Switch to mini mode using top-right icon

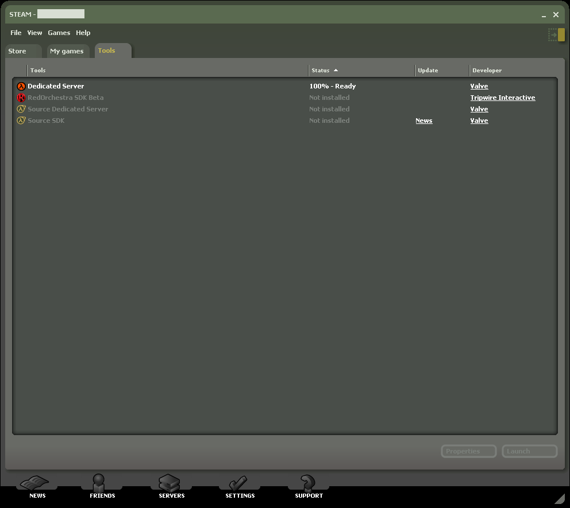click(x=556, y=35)
